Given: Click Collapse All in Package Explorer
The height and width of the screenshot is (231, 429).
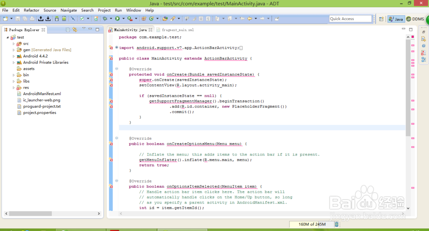Looking at the screenshot, I should point(68,30).
